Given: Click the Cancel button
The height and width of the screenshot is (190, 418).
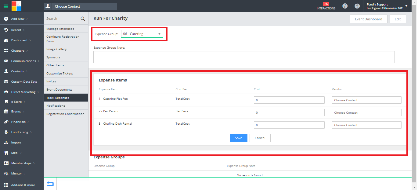Looking at the screenshot, I should 260,138.
